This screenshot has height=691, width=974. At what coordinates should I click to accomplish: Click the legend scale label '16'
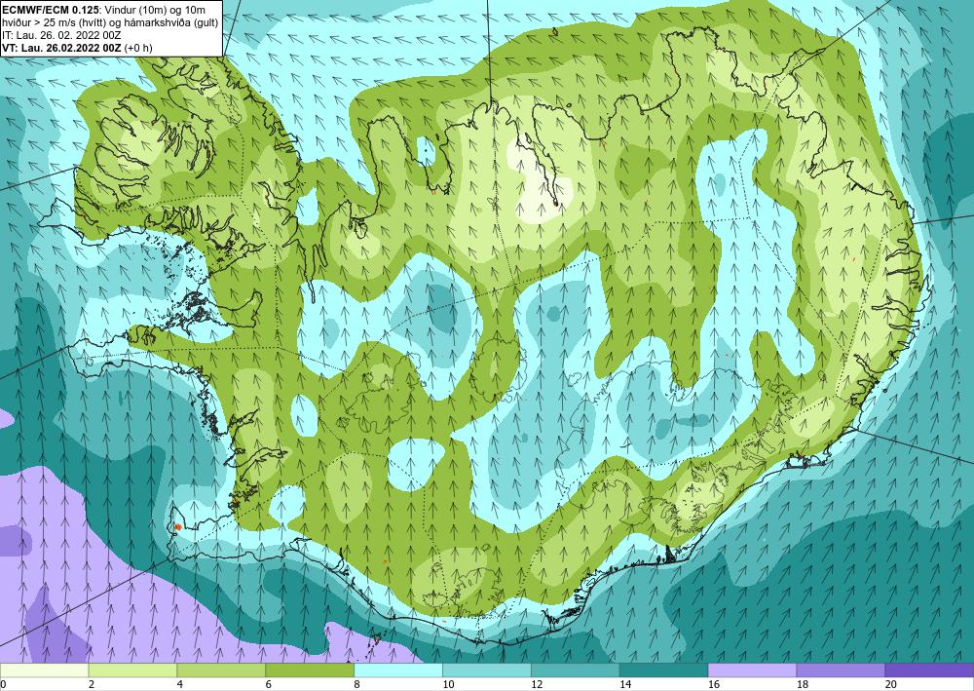tap(714, 685)
